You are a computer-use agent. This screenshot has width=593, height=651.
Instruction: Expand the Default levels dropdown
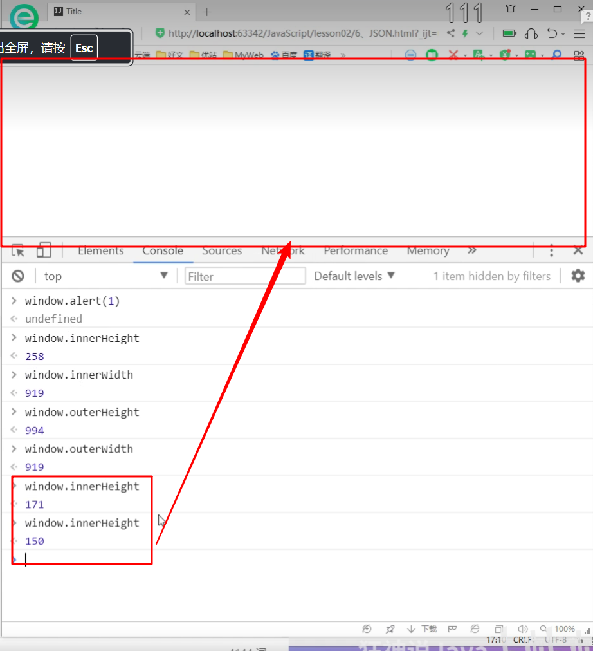pyautogui.click(x=354, y=276)
